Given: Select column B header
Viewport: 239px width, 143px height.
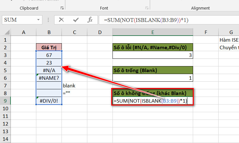Looking at the screenshot, I should (49, 32).
